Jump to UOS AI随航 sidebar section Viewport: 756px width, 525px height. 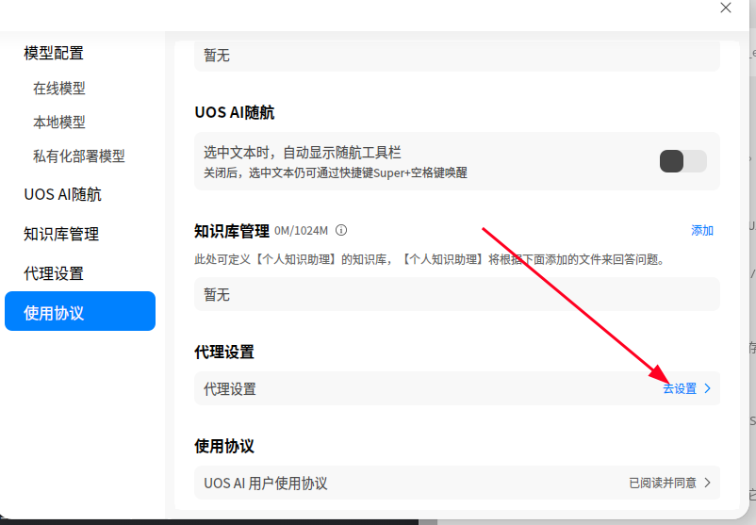[62, 194]
